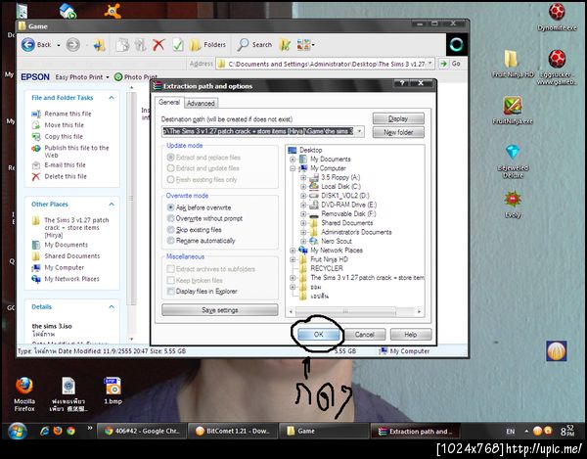The width and height of the screenshot is (587, 459).
Task: Click Rename this file task
Action: pyautogui.click(x=68, y=114)
